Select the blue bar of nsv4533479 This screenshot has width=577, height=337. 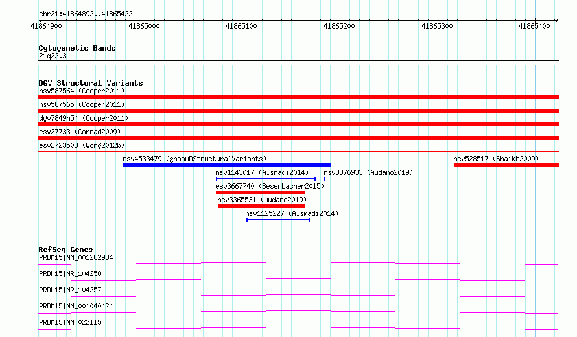(x=227, y=165)
